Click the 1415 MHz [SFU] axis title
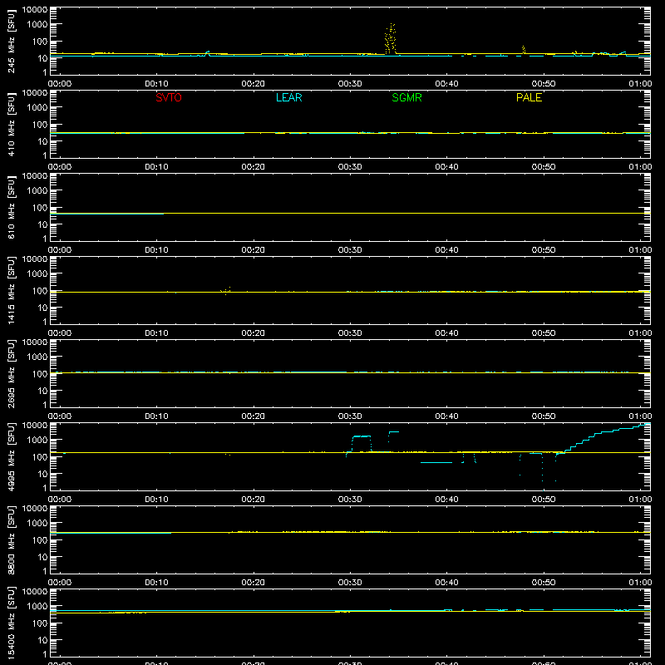 tap(11, 290)
